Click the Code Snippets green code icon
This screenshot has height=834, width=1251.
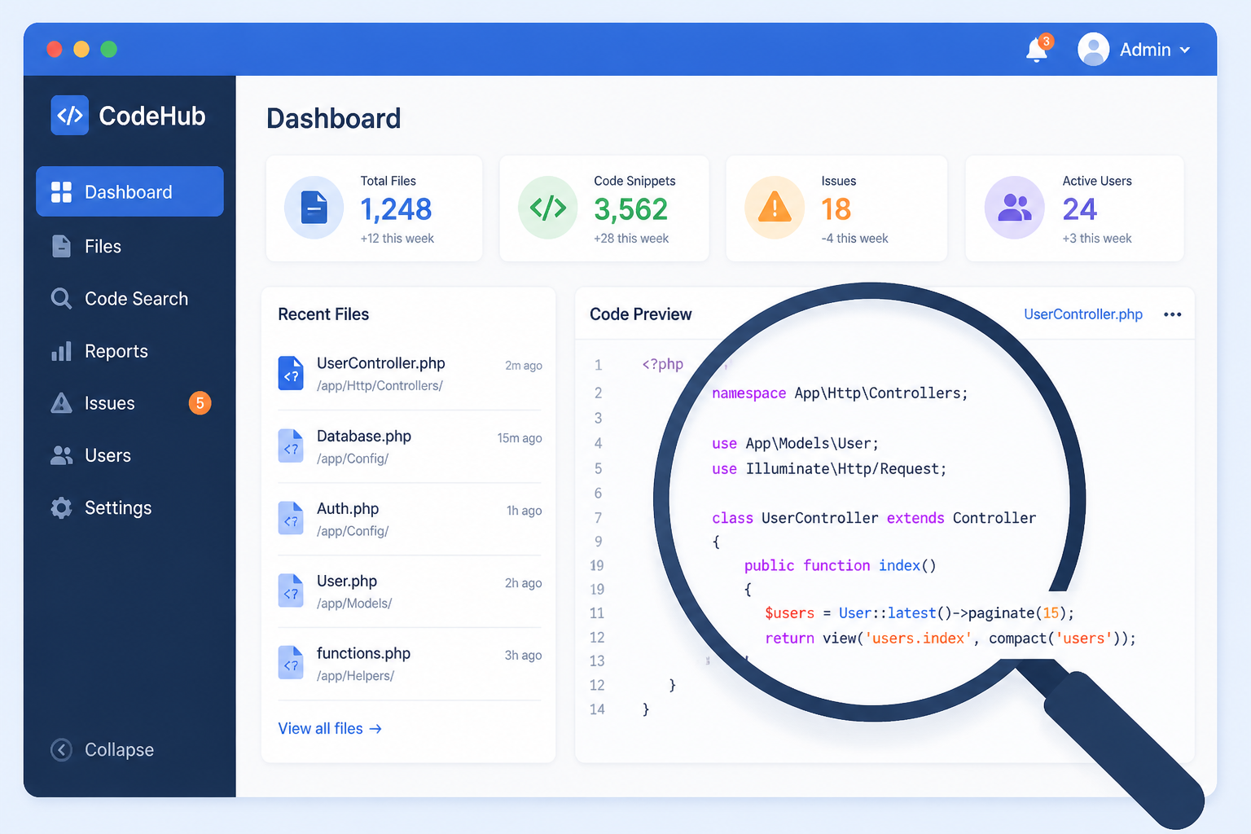pyautogui.click(x=548, y=208)
